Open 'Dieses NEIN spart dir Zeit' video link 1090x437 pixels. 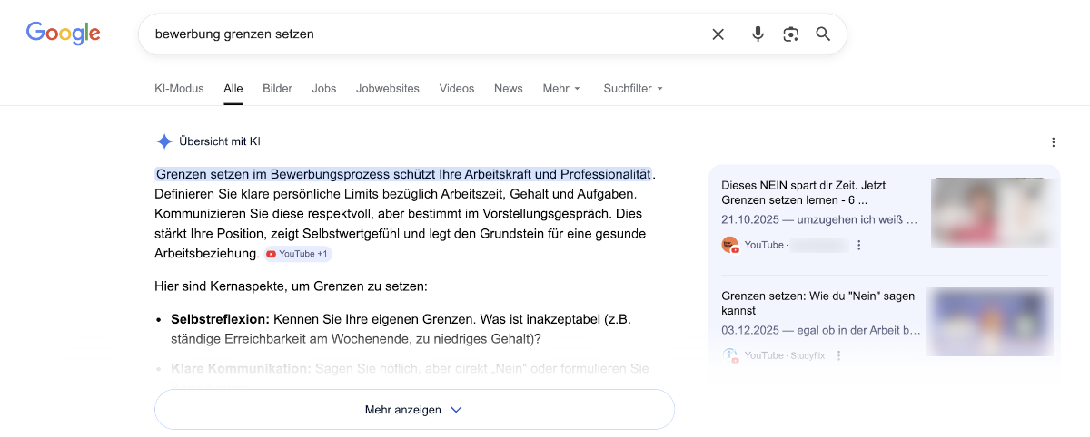[803, 192]
